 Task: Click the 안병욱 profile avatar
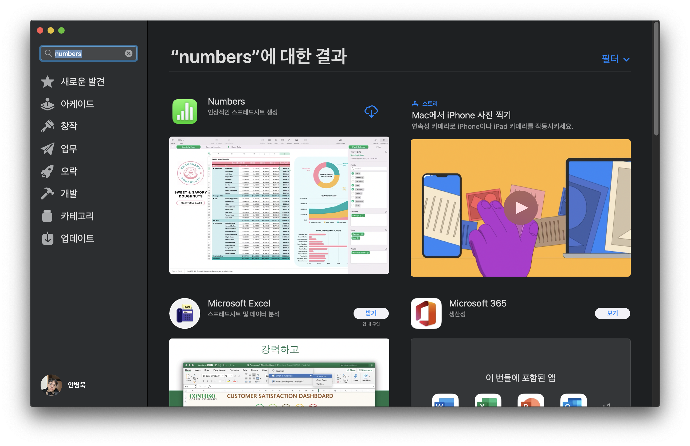[51, 385]
